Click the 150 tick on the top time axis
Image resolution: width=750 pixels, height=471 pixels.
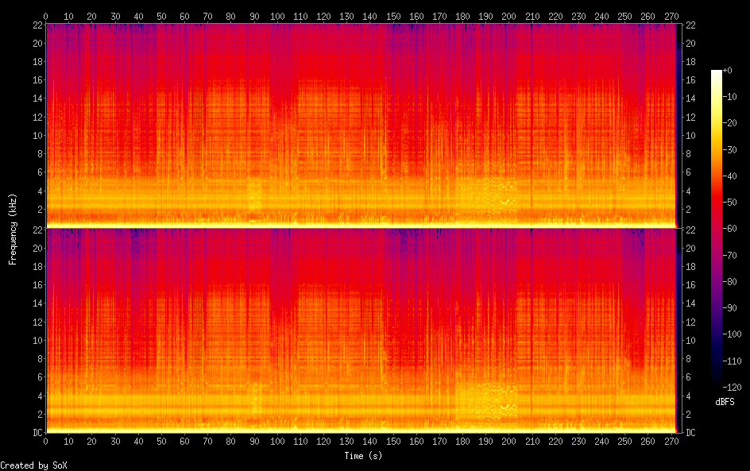pyautogui.click(x=392, y=16)
